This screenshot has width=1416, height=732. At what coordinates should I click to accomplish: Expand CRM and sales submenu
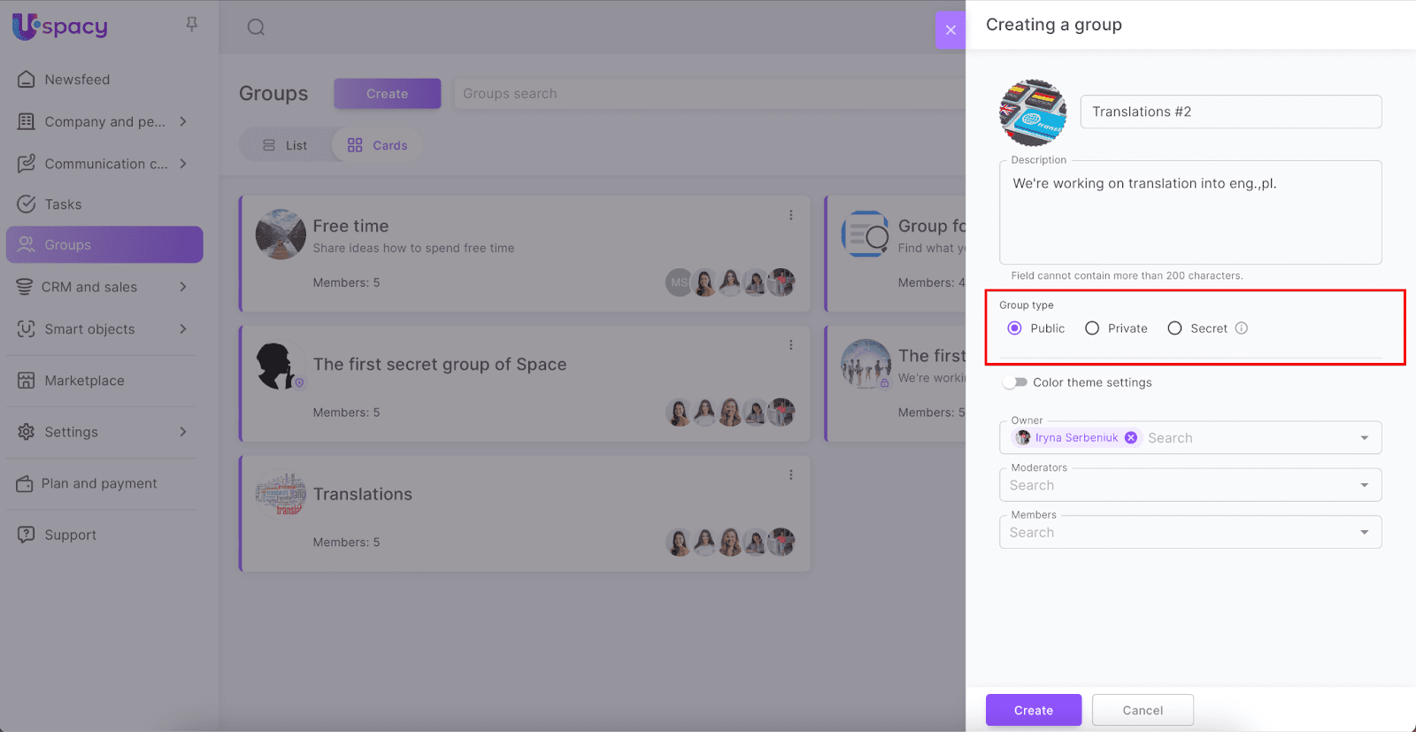click(x=183, y=287)
